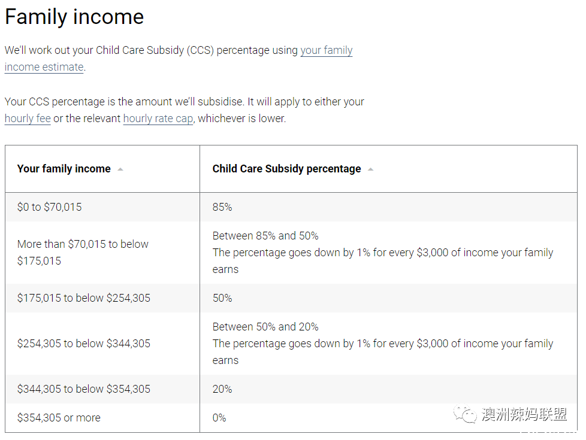This screenshot has height=440, width=586.
Task: Select the $344,305 to below $354,305 row
Action: [291, 389]
